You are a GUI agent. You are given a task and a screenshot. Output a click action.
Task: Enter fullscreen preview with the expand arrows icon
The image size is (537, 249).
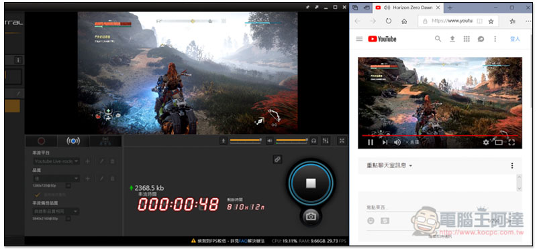(x=342, y=141)
